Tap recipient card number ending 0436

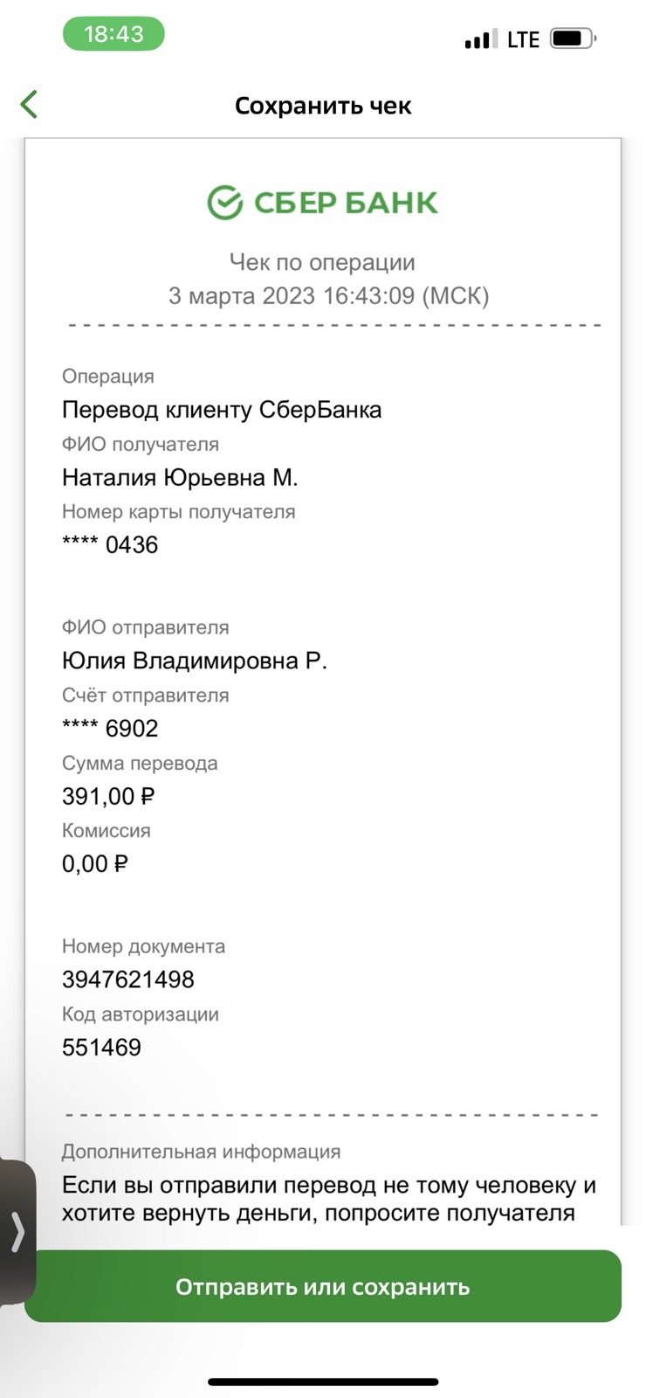coord(110,545)
